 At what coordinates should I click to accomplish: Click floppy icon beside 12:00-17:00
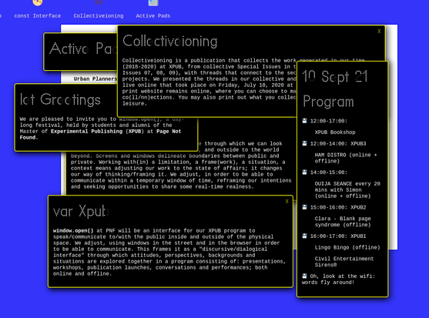[304, 121]
